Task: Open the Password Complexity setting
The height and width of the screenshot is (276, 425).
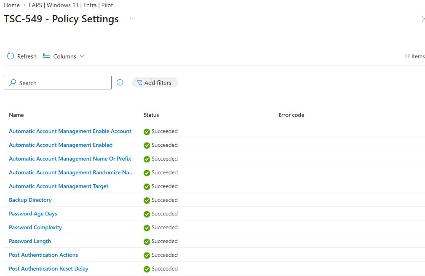Action: point(35,228)
